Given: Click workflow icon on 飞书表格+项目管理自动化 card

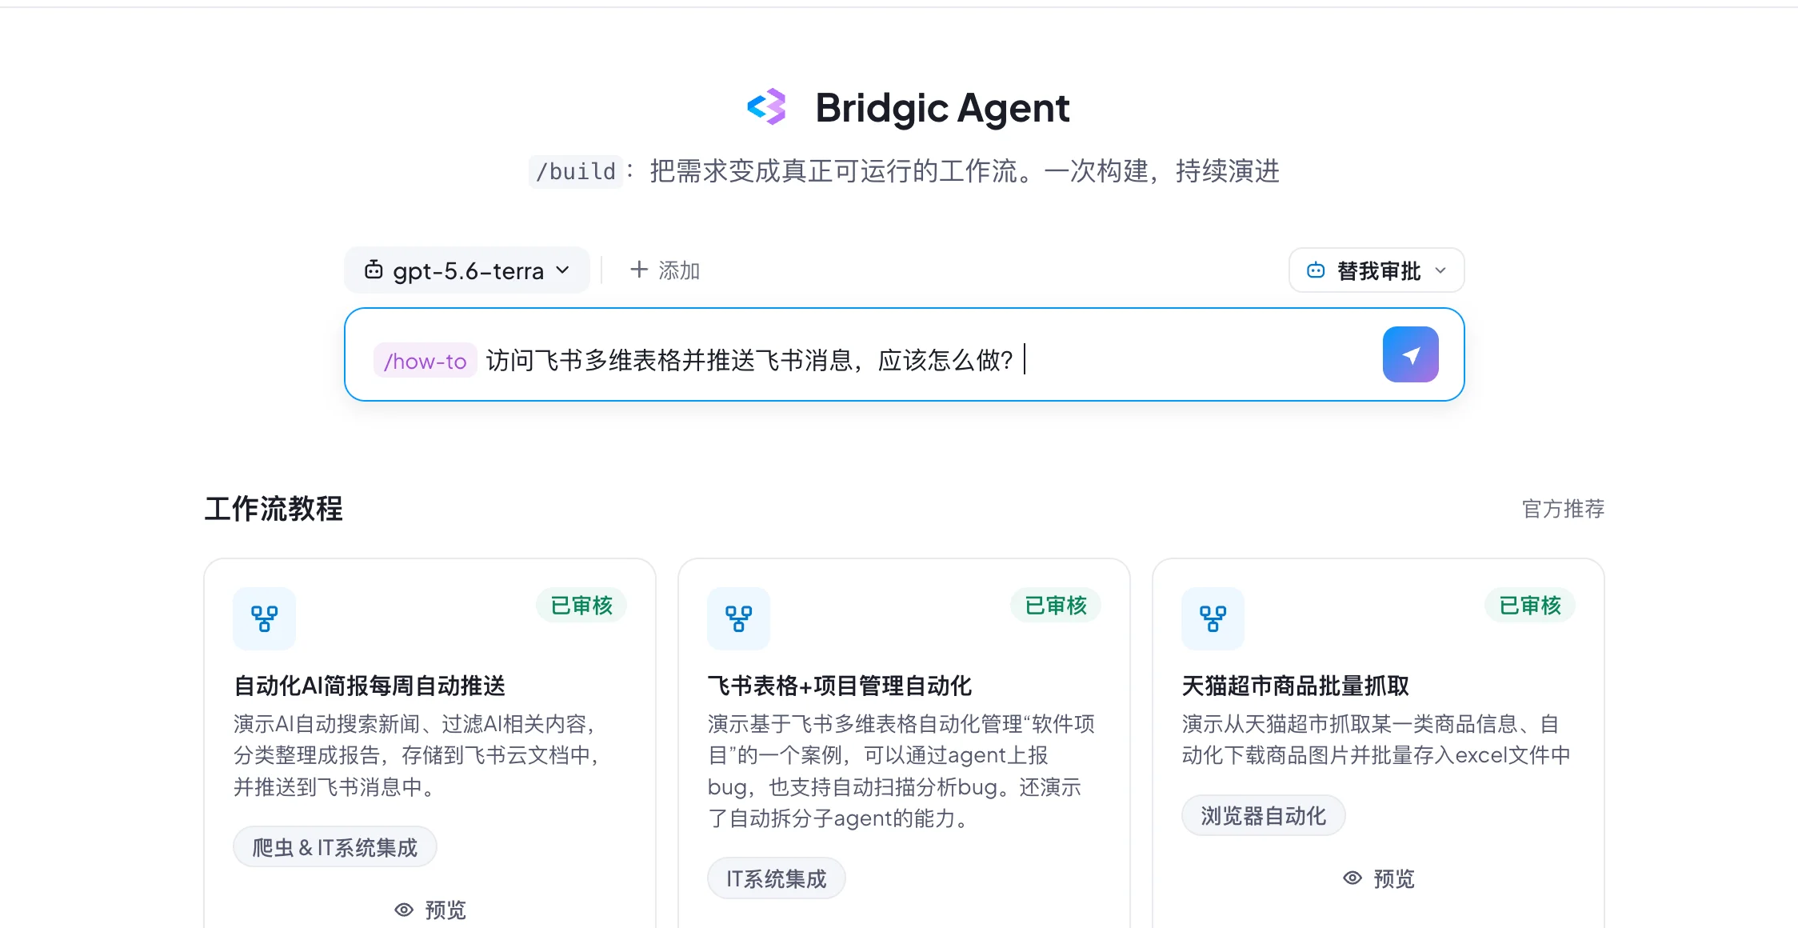Looking at the screenshot, I should tap(739, 618).
